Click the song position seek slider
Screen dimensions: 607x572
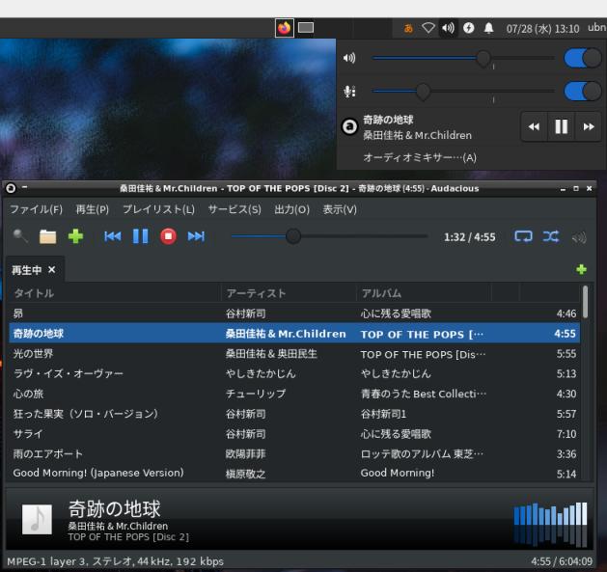(x=329, y=236)
